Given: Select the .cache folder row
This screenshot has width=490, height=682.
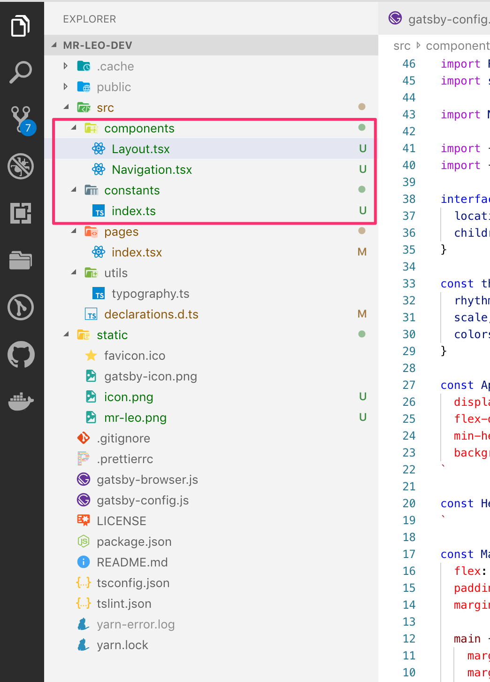Looking at the screenshot, I should click(211, 66).
